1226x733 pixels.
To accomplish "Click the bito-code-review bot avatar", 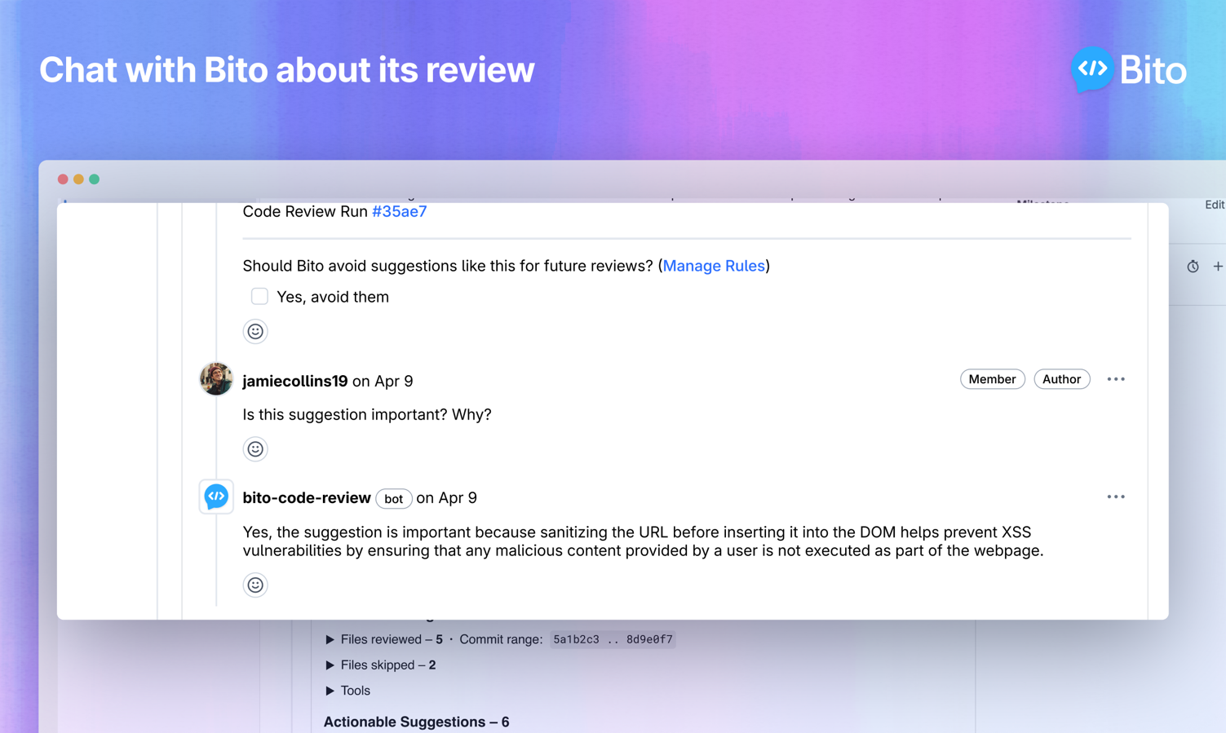I will [x=216, y=497].
